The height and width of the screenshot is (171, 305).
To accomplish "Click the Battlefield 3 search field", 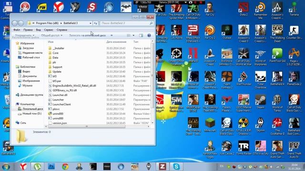I will tap(127, 23).
